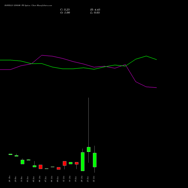Click the 26 Dec date label
188x188 pixels.
tap(9, 179)
